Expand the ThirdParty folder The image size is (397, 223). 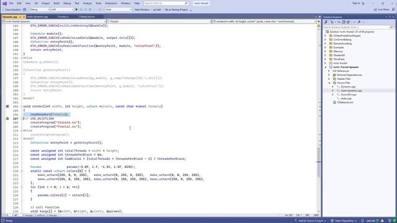pos(326,59)
